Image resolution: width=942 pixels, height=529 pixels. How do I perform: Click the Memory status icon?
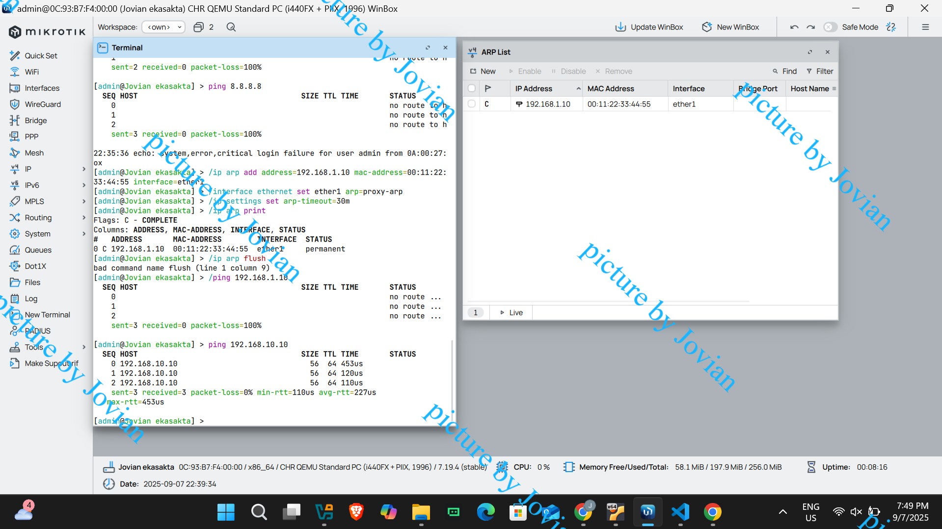click(x=569, y=467)
